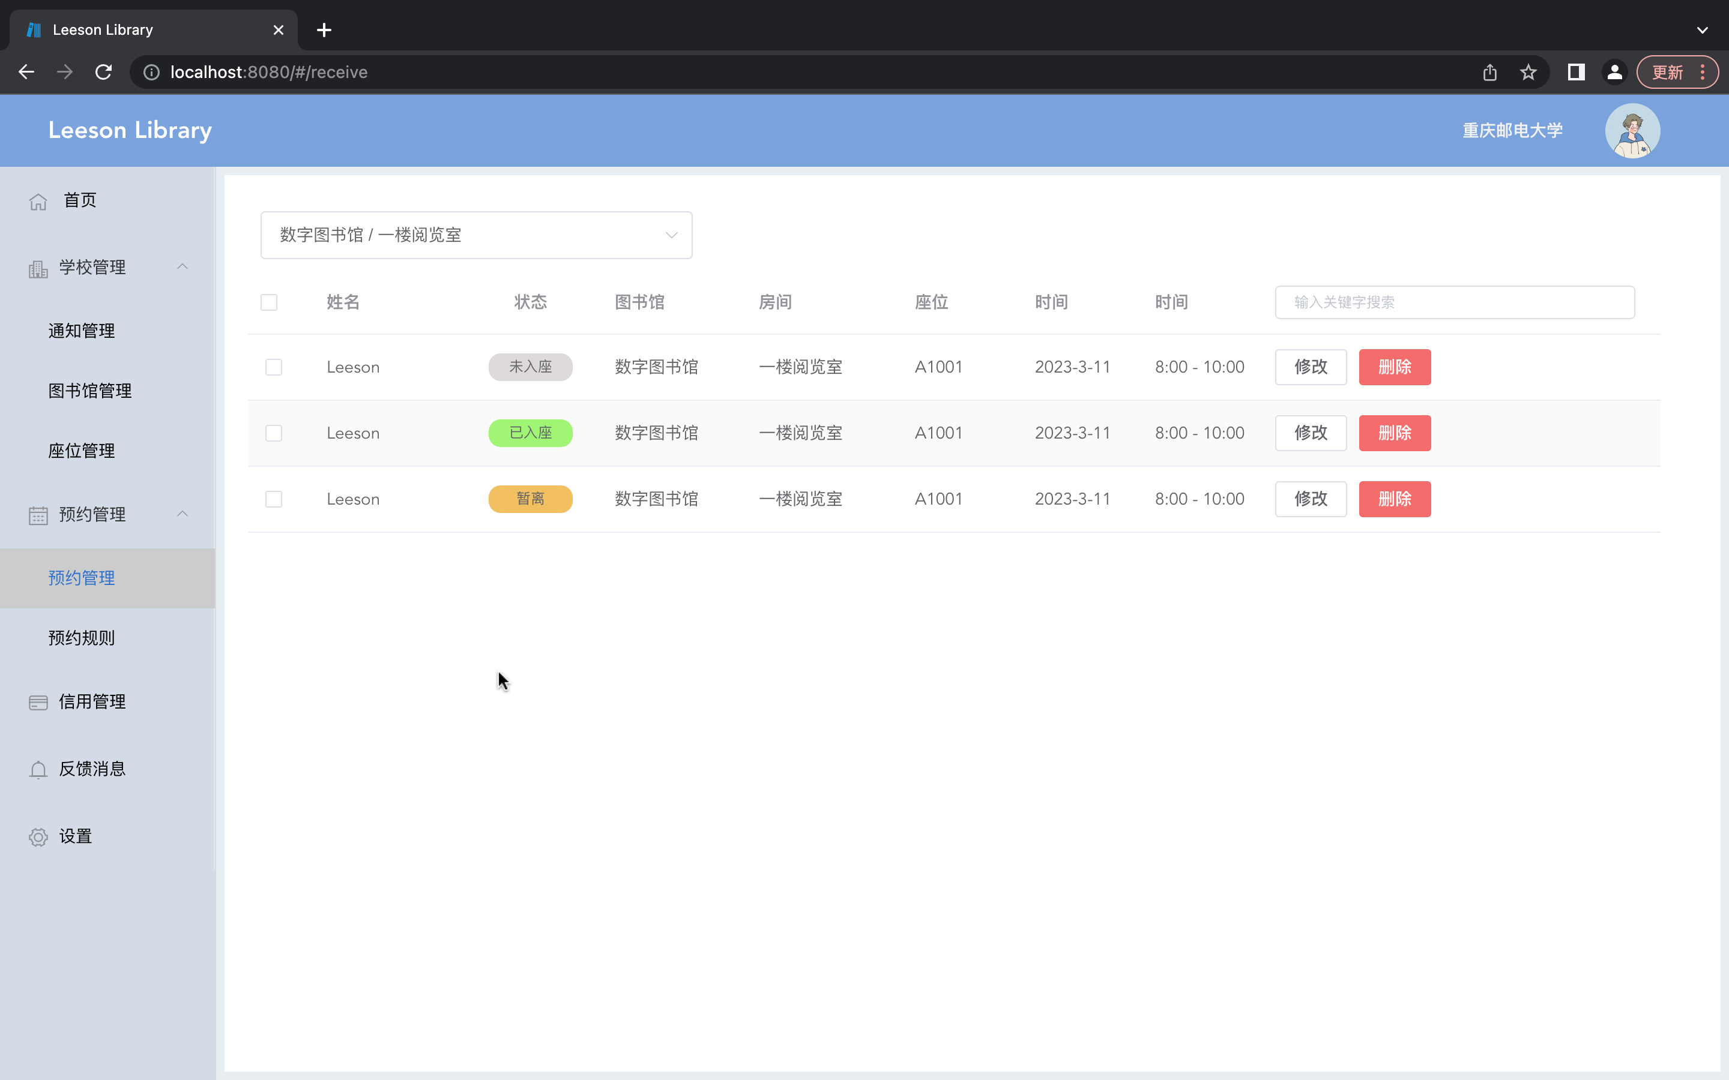Click 修改 on the 已入座 row
The height and width of the screenshot is (1080, 1729).
pyautogui.click(x=1311, y=433)
